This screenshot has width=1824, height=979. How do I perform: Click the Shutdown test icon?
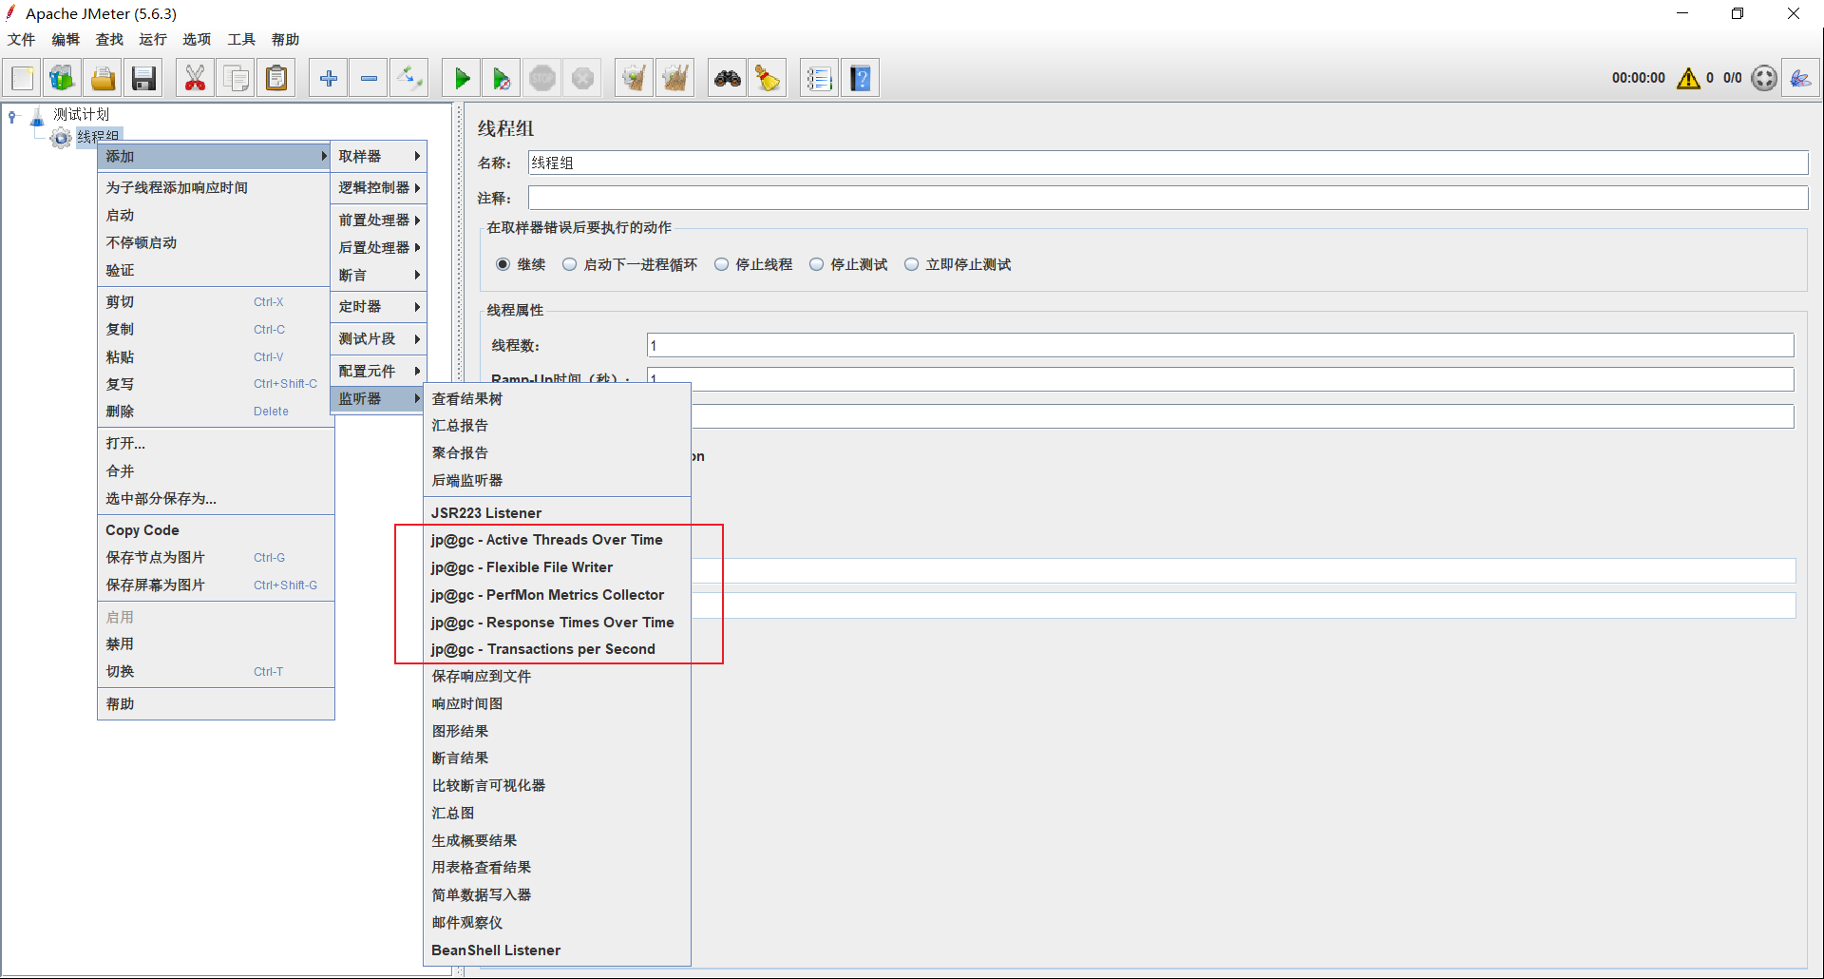coord(582,78)
